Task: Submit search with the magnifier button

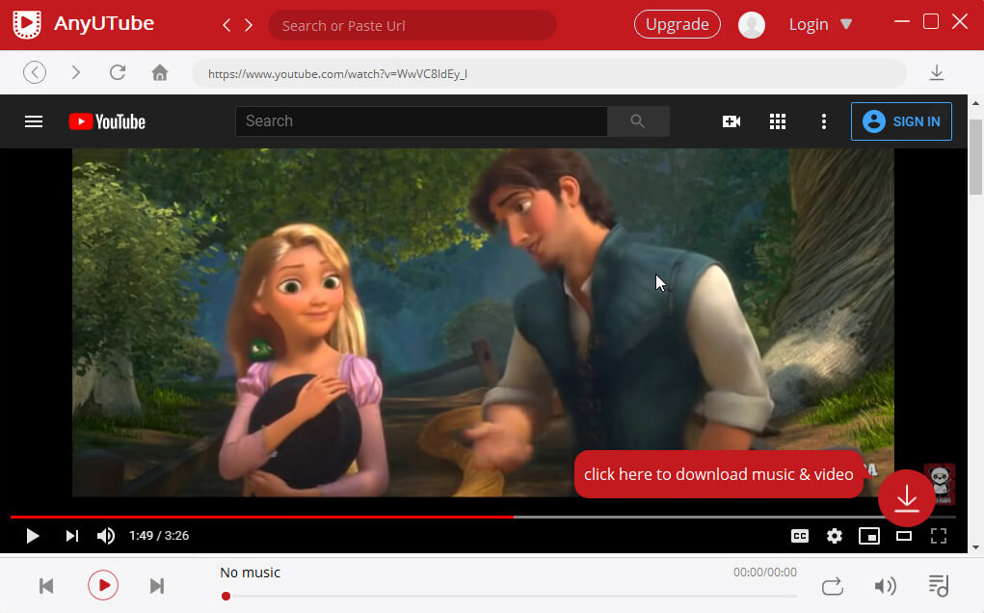Action: pos(638,121)
